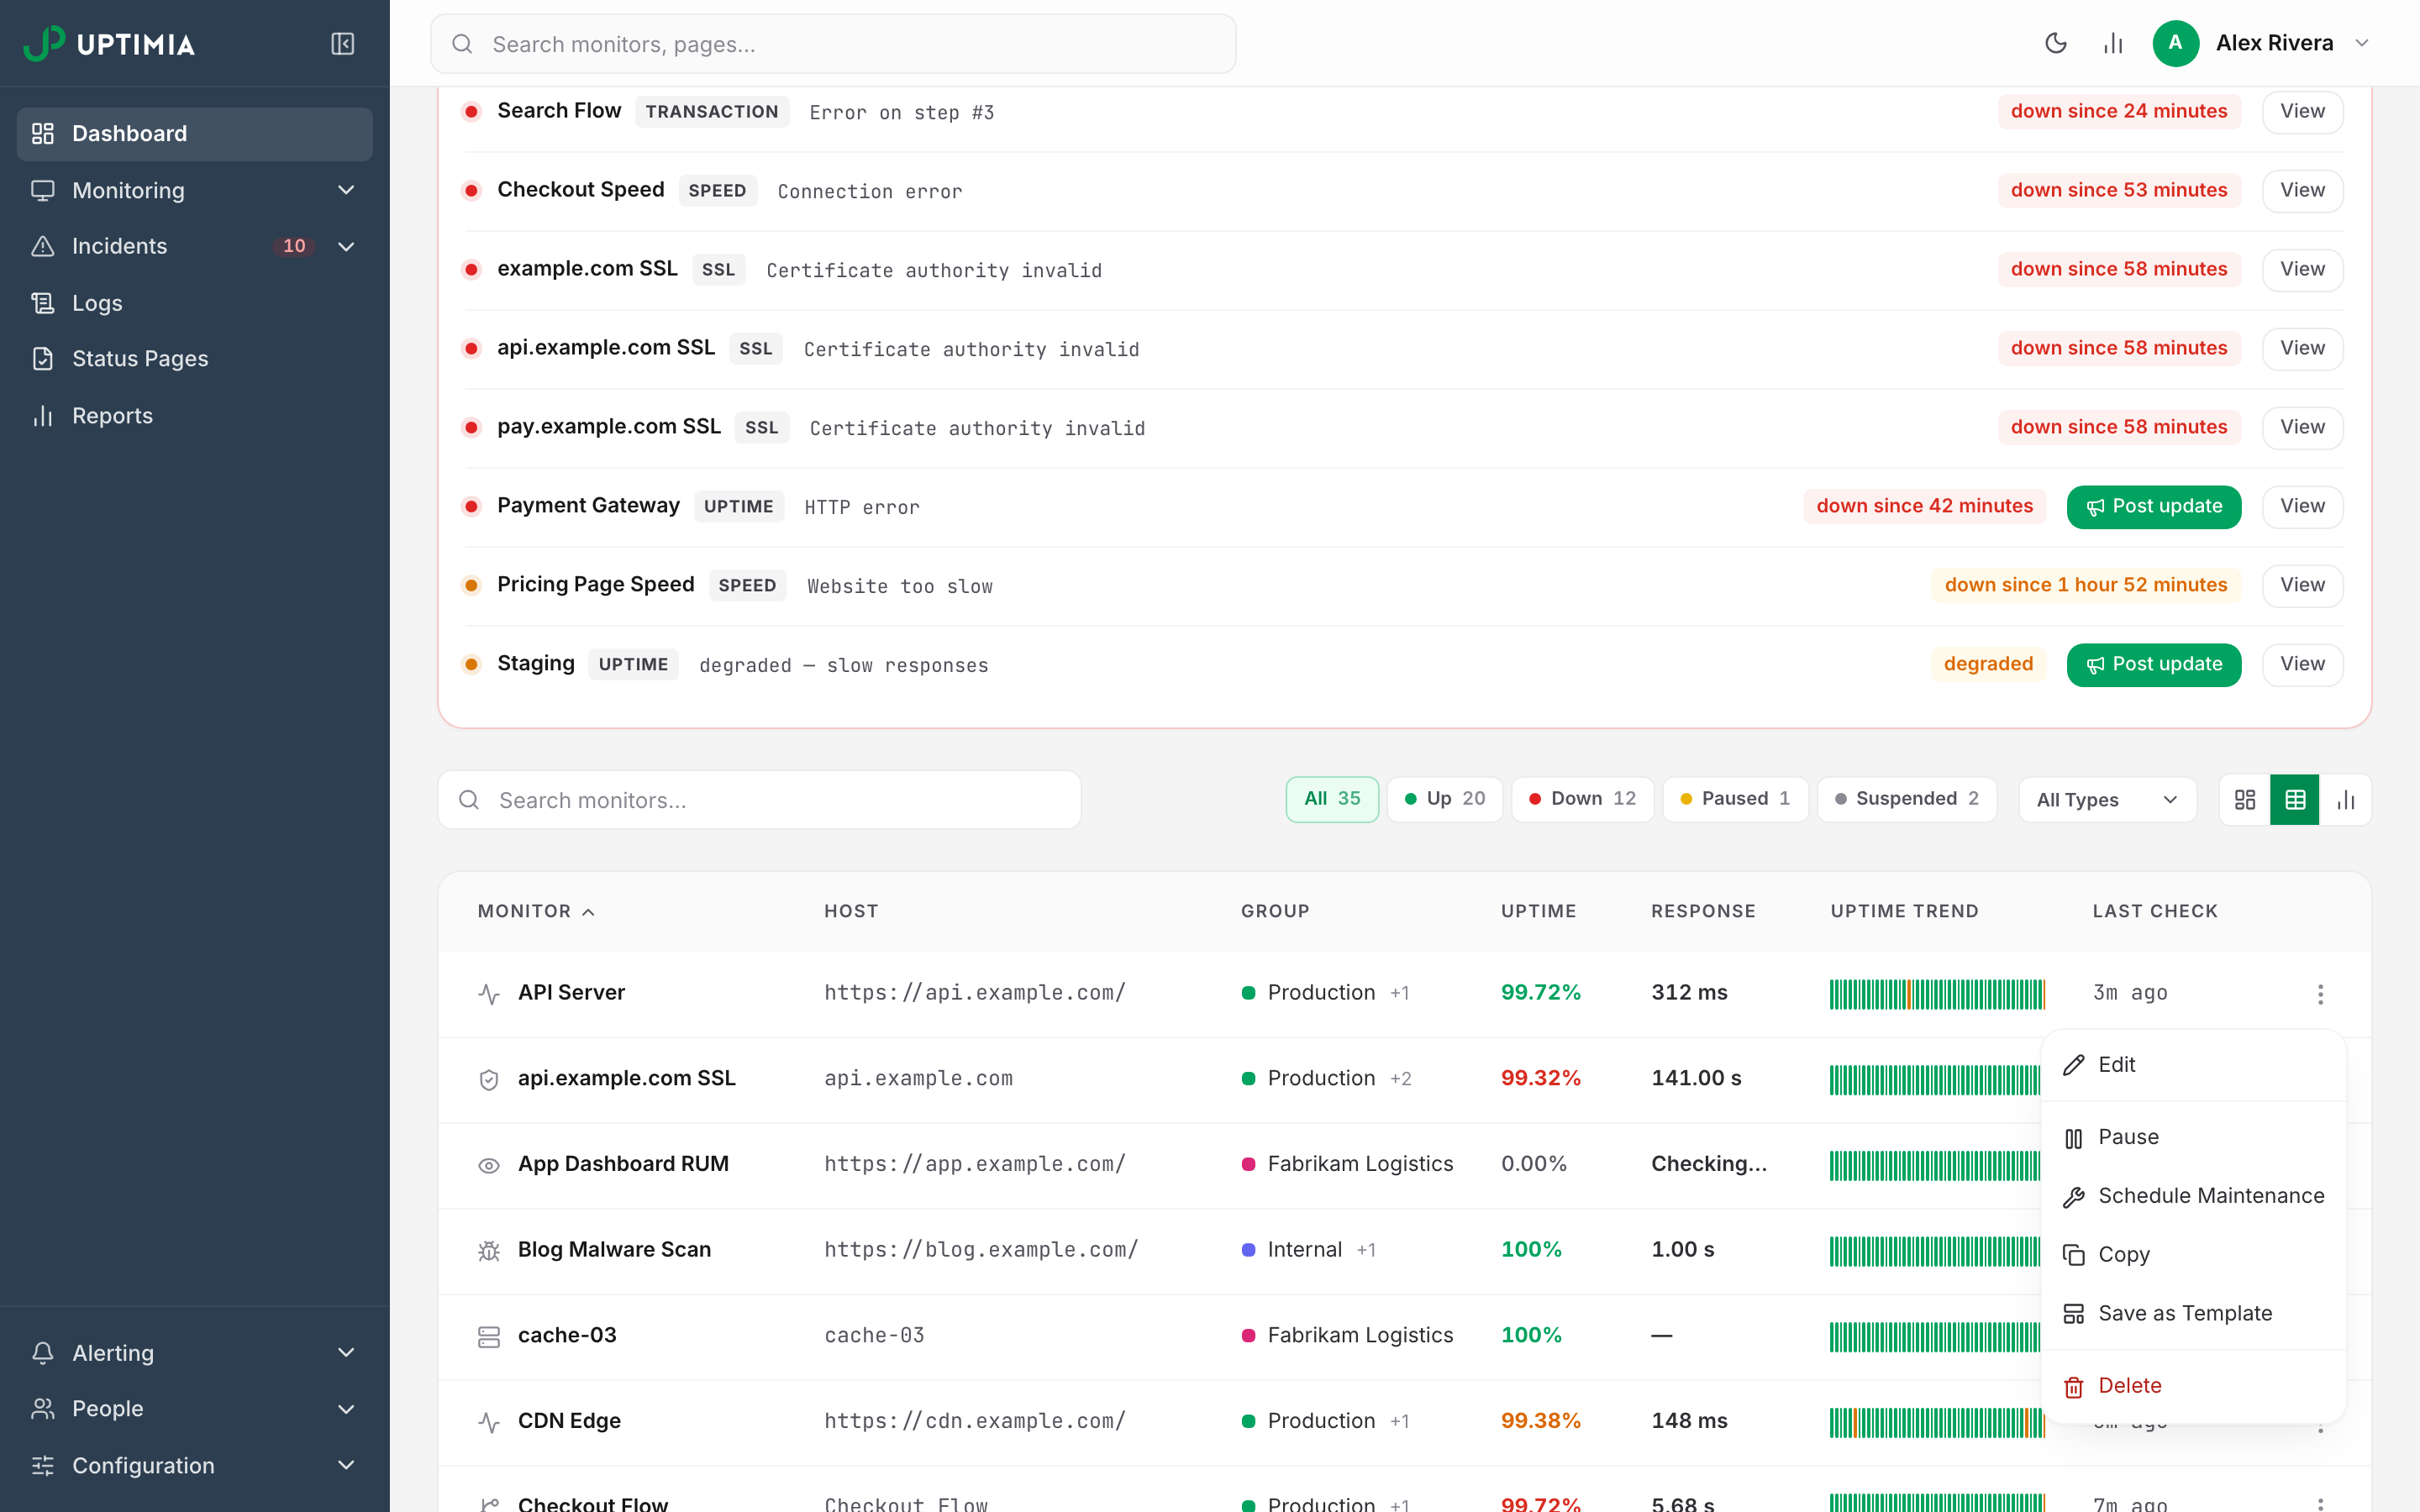Go to Dashboard in the sidebar
The image size is (2420, 1512).
pyautogui.click(x=195, y=134)
